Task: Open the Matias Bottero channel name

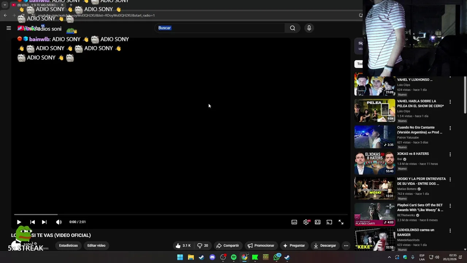Action: [x=407, y=189]
